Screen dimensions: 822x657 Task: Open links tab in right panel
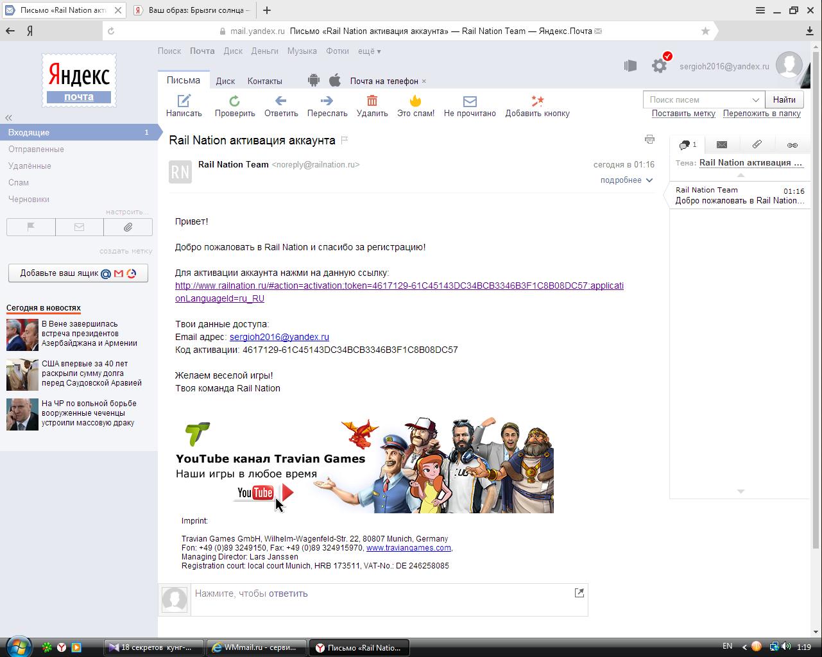pyautogui.click(x=792, y=145)
